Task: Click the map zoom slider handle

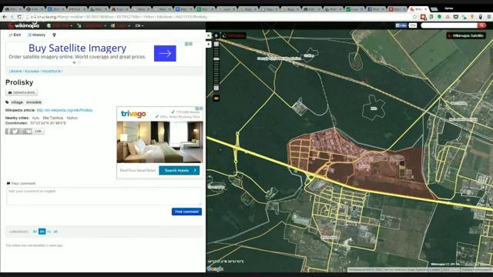Action: (x=216, y=58)
